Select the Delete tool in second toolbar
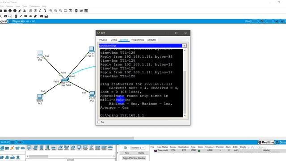Image resolution: width=286 pixels, height=161 pixels. [5, 16]
